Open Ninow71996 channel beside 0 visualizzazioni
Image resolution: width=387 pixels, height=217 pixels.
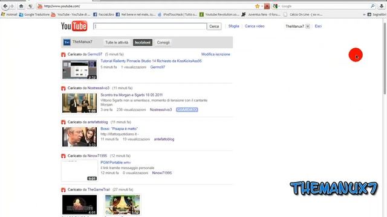[162, 173]
